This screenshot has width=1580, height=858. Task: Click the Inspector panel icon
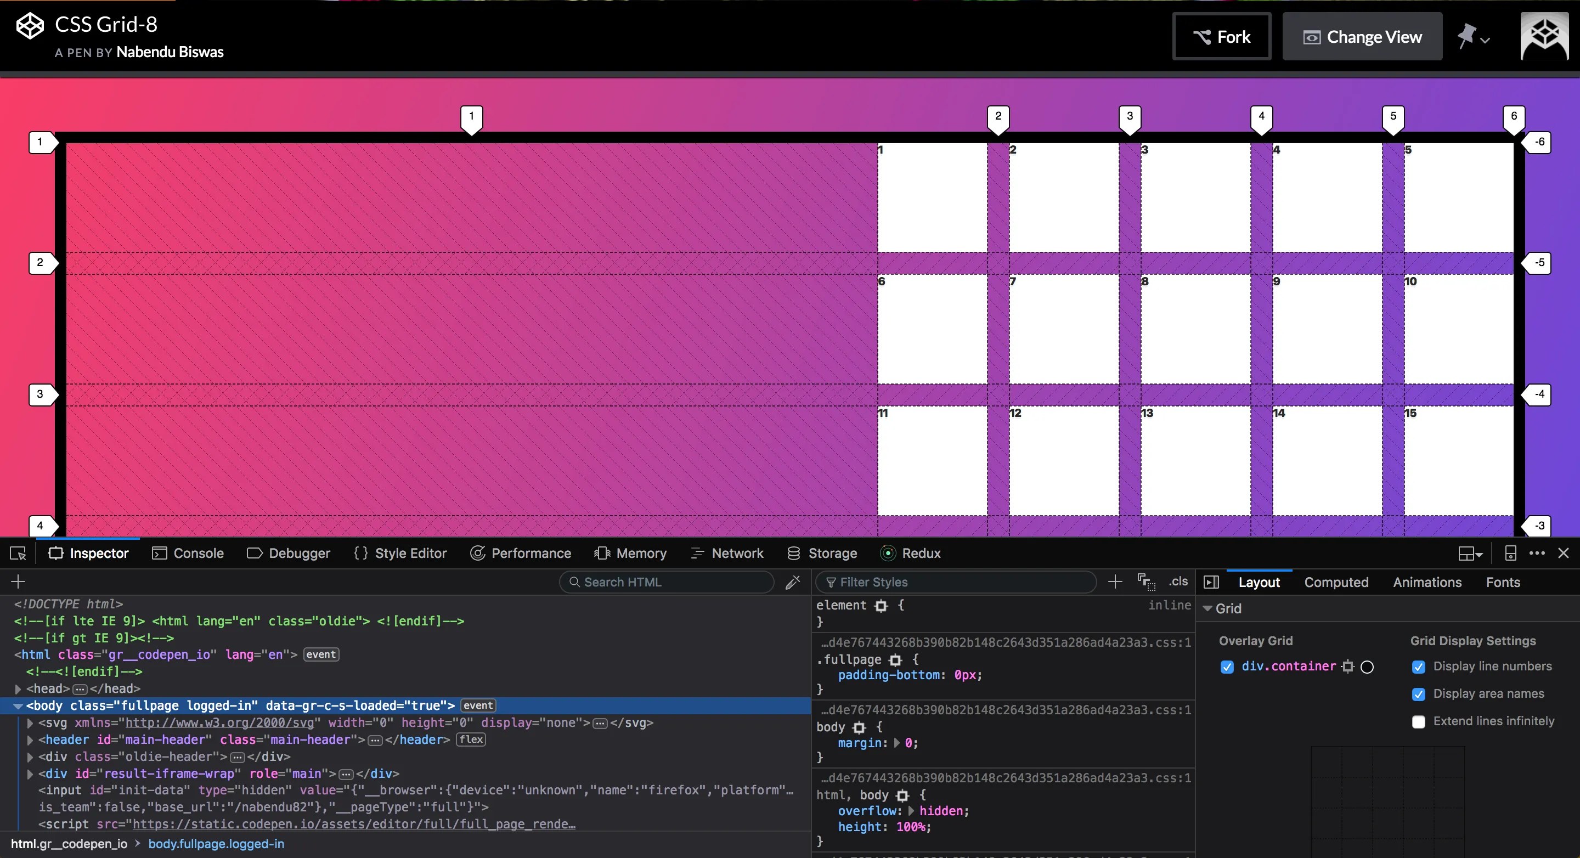pyautogui.click(x=54, y=552)
